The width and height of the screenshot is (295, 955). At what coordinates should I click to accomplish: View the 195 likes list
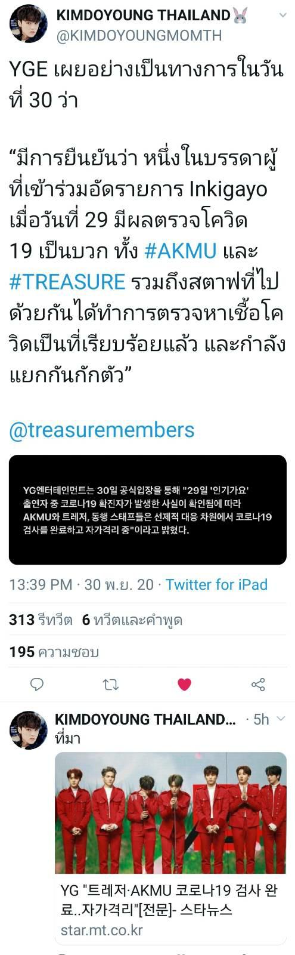tap(54, 652)
